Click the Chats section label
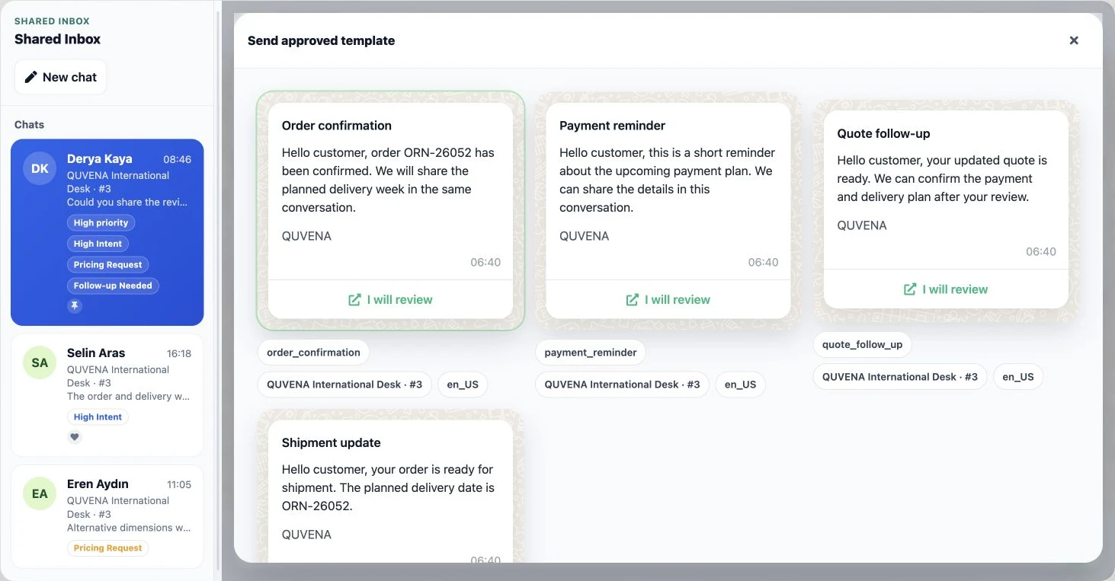 pyautogui.click(x=29, y=124)
